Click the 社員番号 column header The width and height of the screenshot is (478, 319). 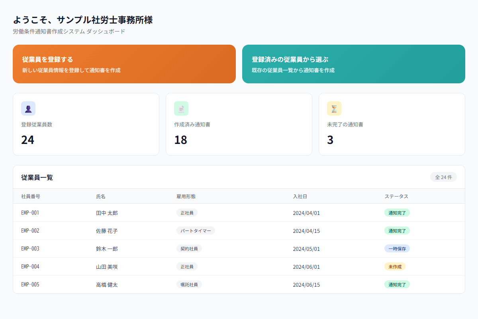click(31, 197)
